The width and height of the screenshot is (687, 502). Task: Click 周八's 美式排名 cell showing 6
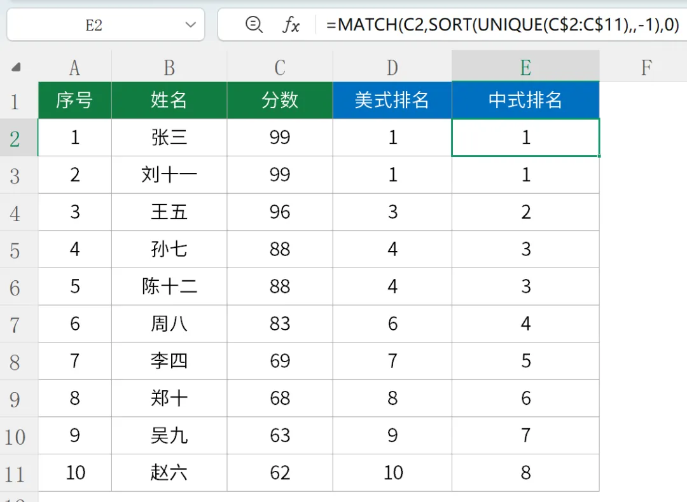pyautogui.click(x=392, y=323)
